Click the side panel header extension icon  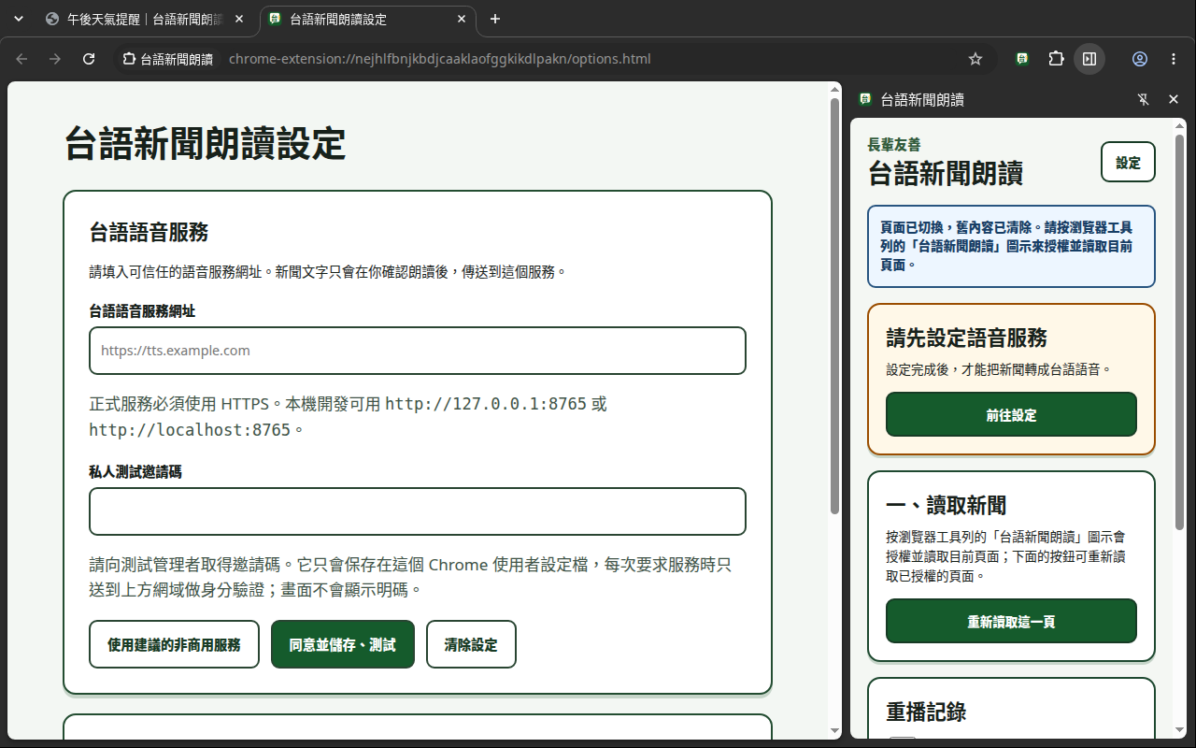click(x=865, y=99)
